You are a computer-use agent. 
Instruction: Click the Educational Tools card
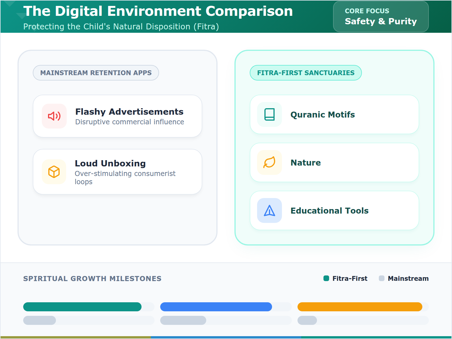pos(334,210)
